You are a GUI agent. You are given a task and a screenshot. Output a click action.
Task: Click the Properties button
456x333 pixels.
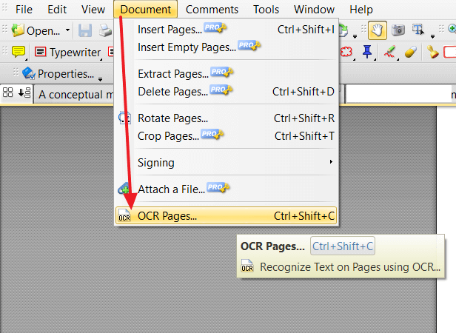[x=58, y=73]
